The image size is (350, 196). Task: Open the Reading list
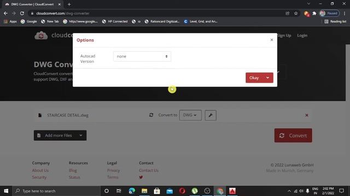335,21
